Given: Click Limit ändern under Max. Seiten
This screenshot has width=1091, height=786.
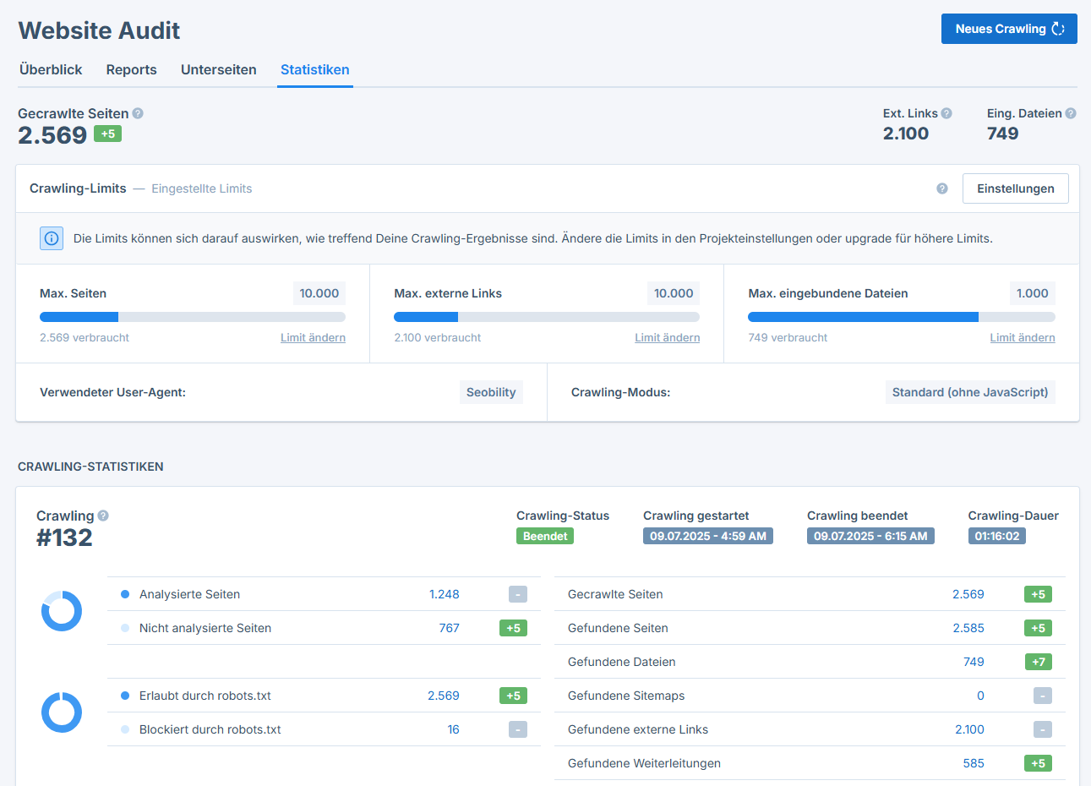Looking at the screenshot, I should (x=313, y=337).
